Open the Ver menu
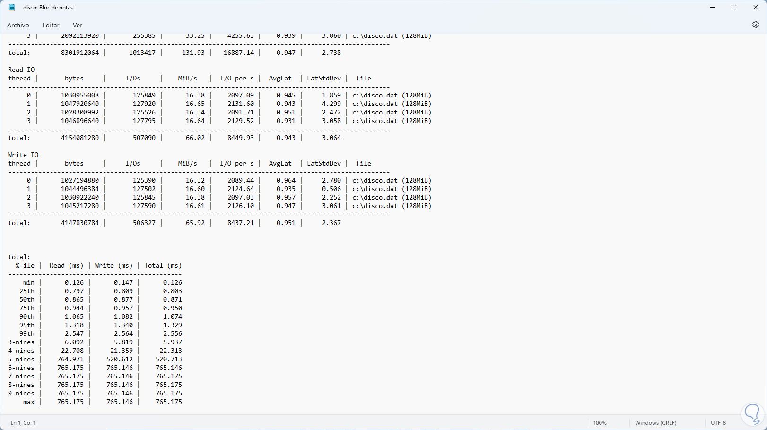Image resolution: width=767 pixels, height=430 pixels. [x=78, y=25]
